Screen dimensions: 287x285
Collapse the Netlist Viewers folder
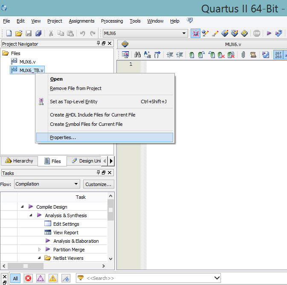pos(39,258)
